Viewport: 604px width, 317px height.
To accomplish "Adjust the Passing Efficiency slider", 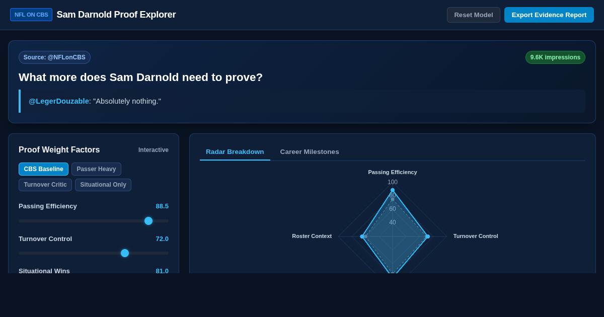I will coord(94,221).
